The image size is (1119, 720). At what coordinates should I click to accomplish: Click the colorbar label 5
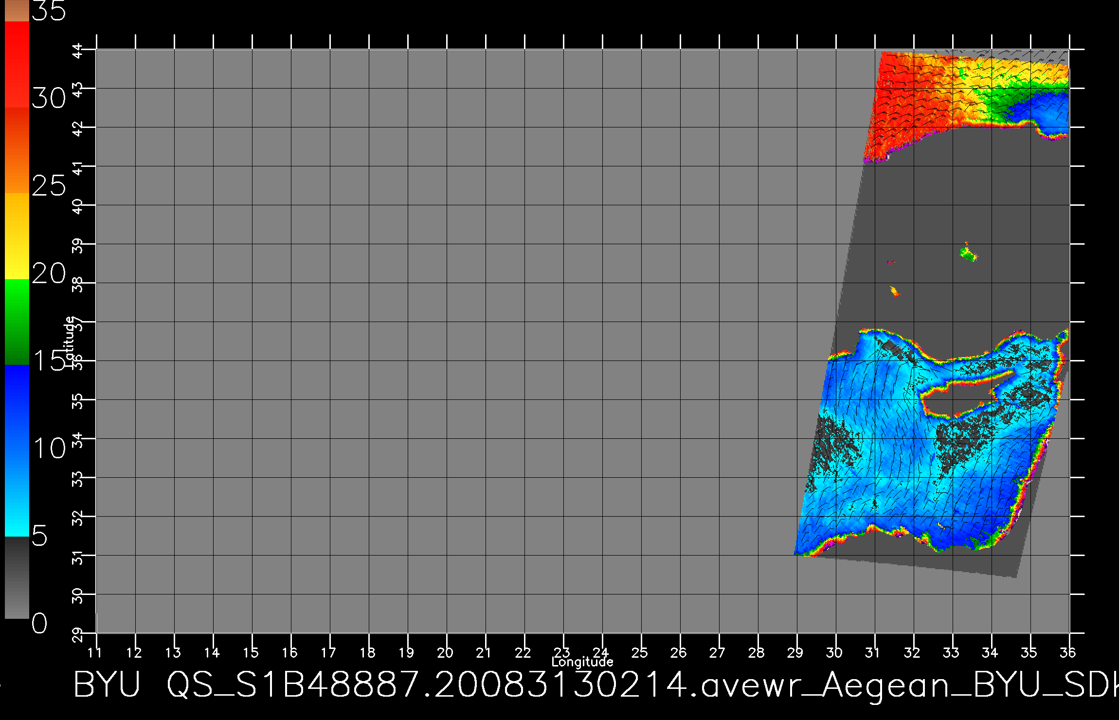pyautogui.click(x=39, y=536)
